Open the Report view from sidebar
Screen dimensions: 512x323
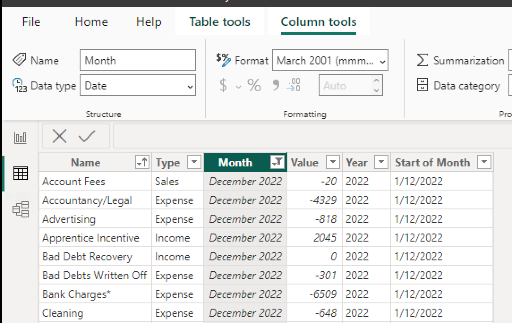coord(20,138)
